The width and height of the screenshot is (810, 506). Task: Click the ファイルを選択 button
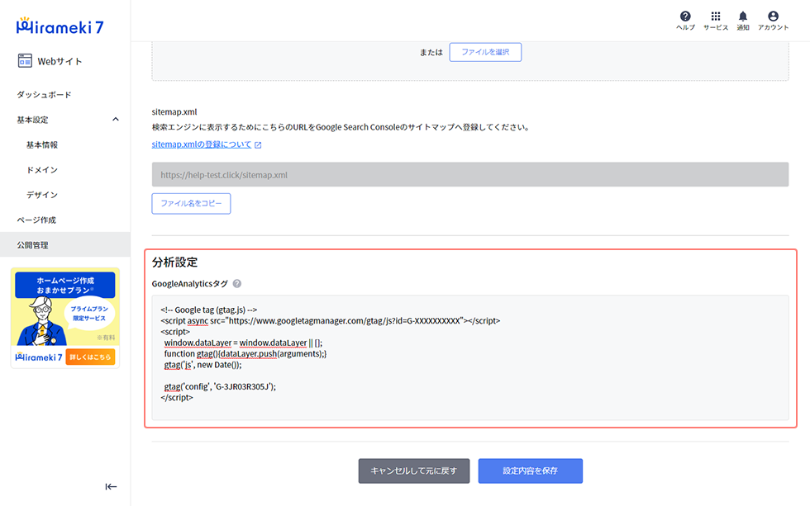click(x=485, y=52)
